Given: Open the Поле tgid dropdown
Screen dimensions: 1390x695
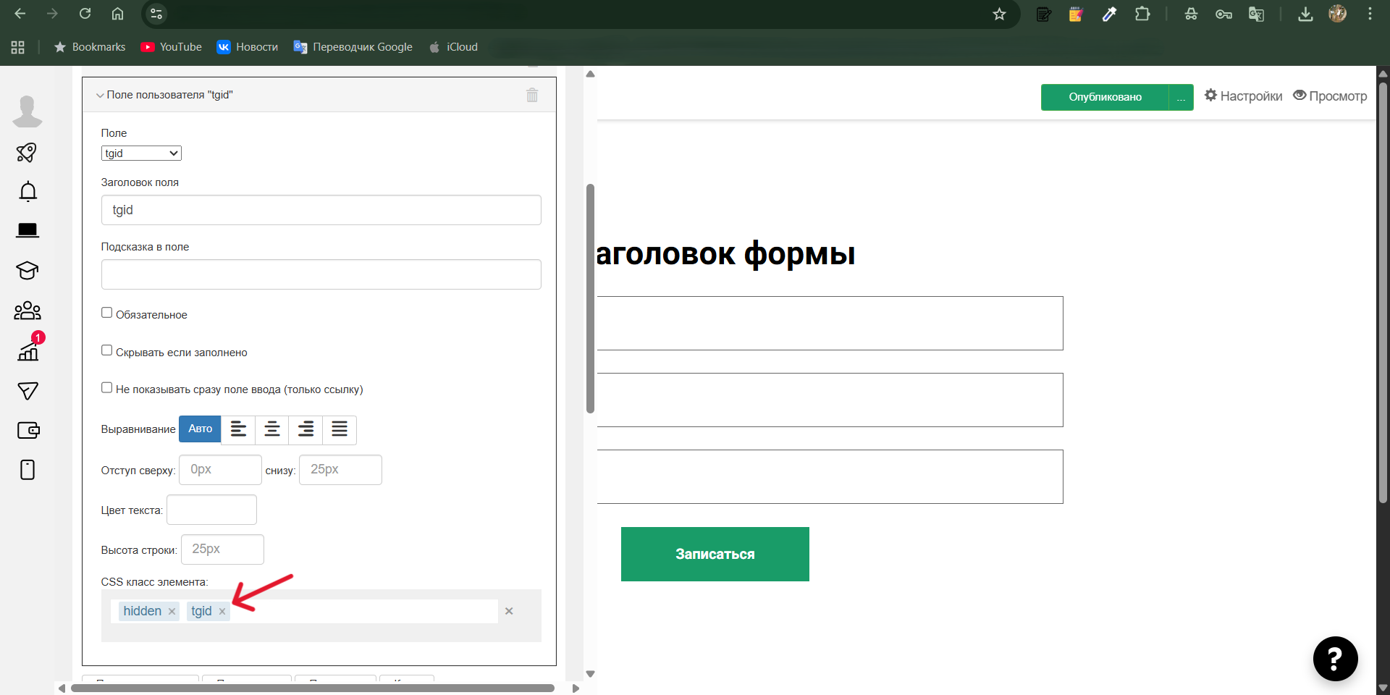Looking at the screenshot, I should coord(140,153).
